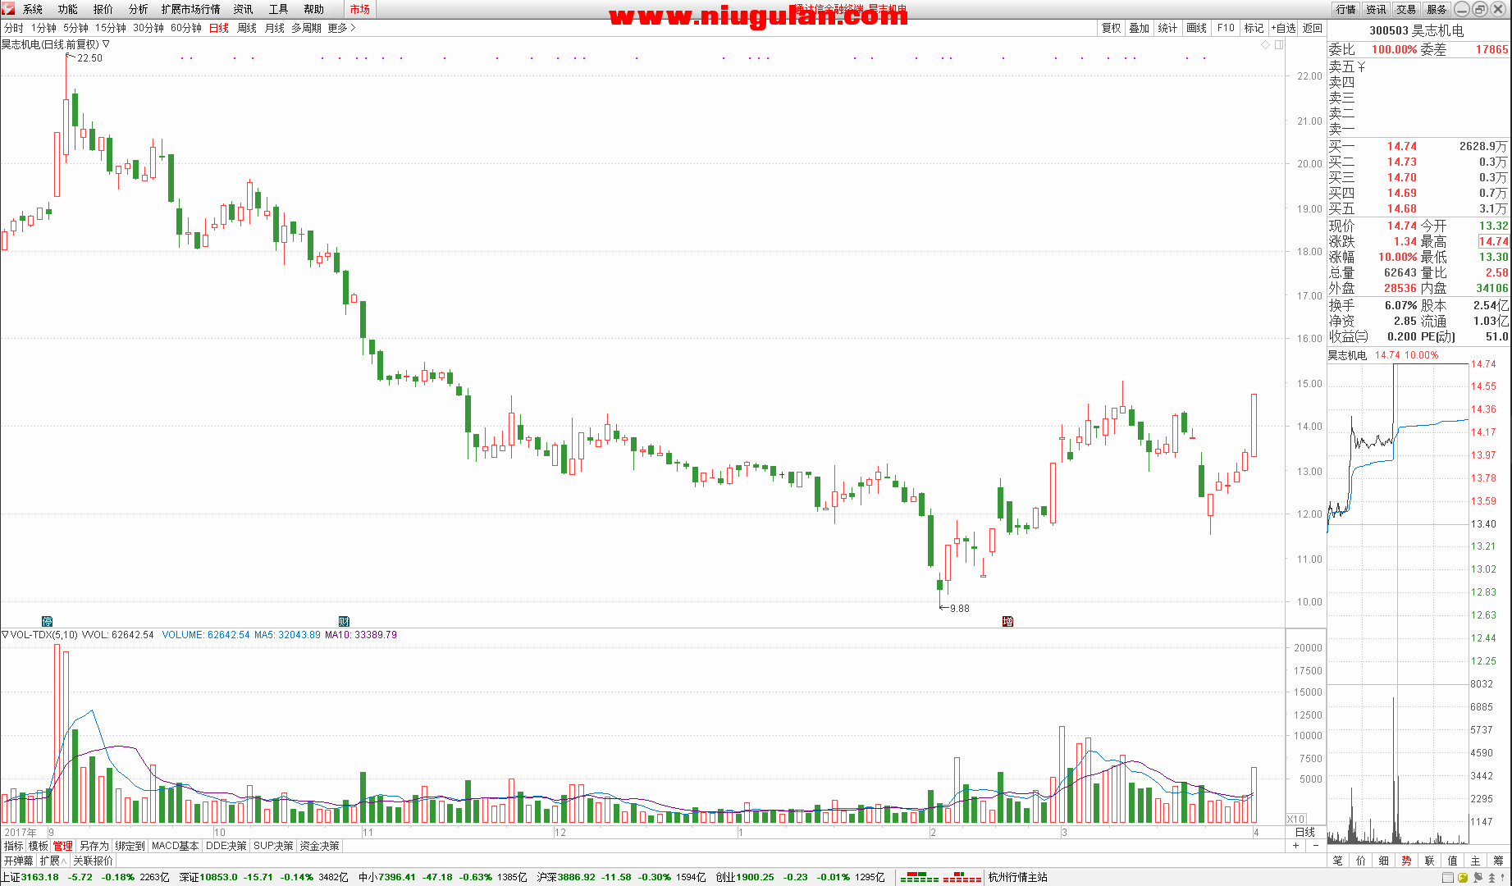The height and width of the screenshot is (886, 1512).
Task: Add stock via the +自选 button
Action: 1284,28
